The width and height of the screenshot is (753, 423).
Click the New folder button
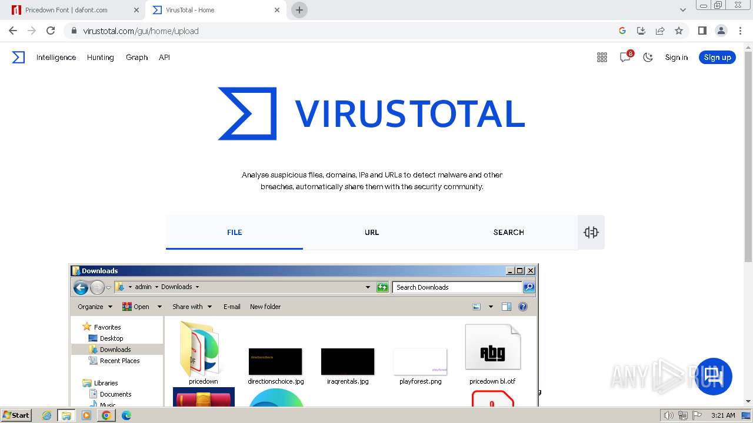point(265,307)
